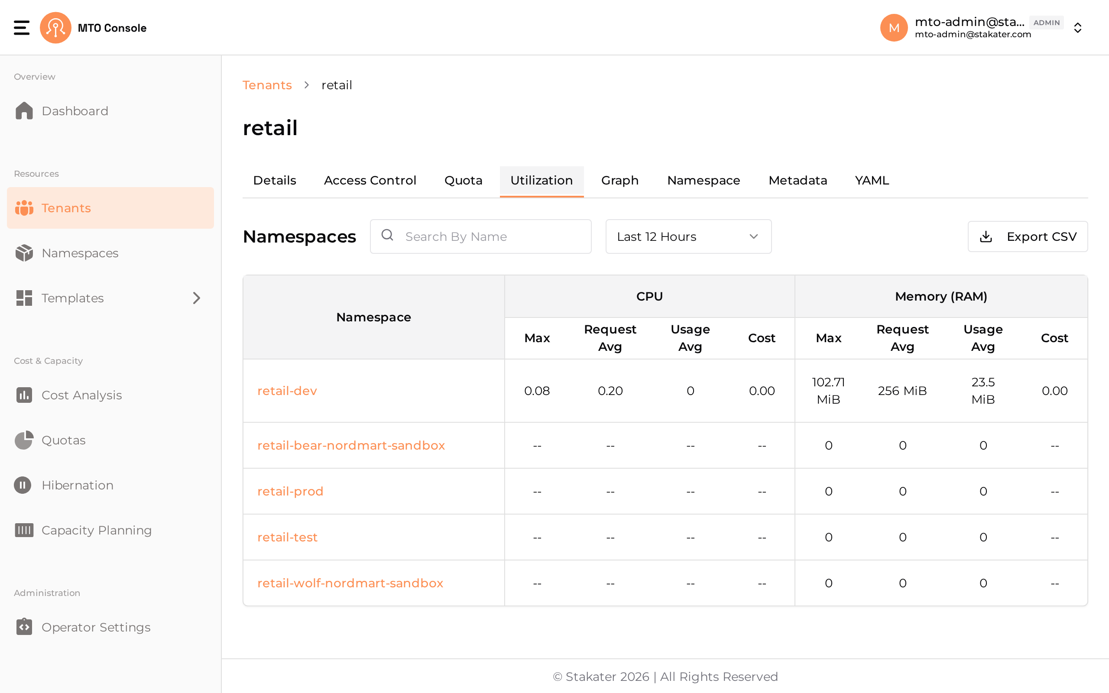Image resolution: width=1109 pixels, height=693 pixels.
Task: Click the MTO Console title text
Action: tap(112, 28)
